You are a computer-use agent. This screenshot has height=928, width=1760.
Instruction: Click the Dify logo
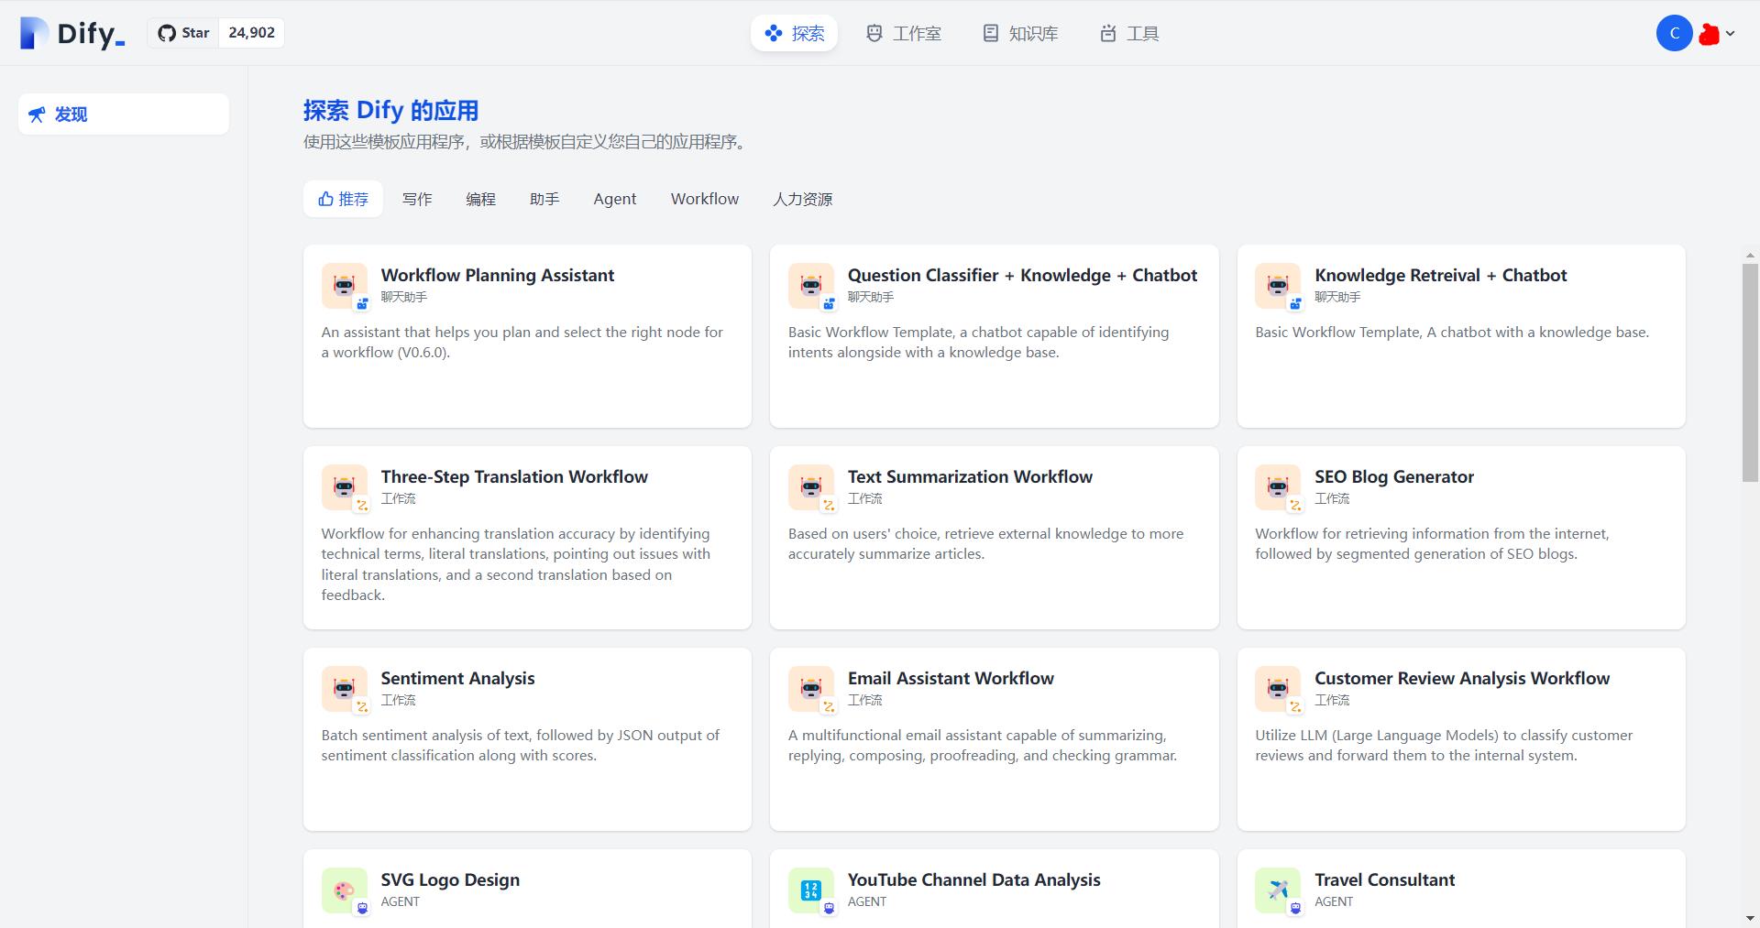tap(72, 33)
